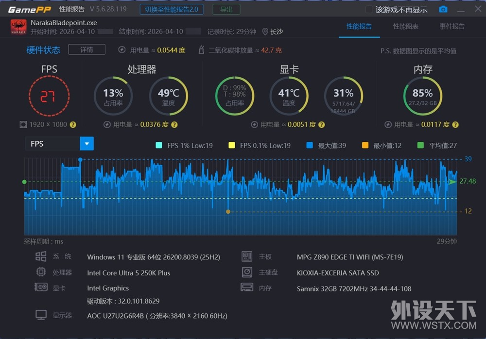Click the help icon beside processor power 0.0376 度
This screenshot has width=486, height=339.
174,124
